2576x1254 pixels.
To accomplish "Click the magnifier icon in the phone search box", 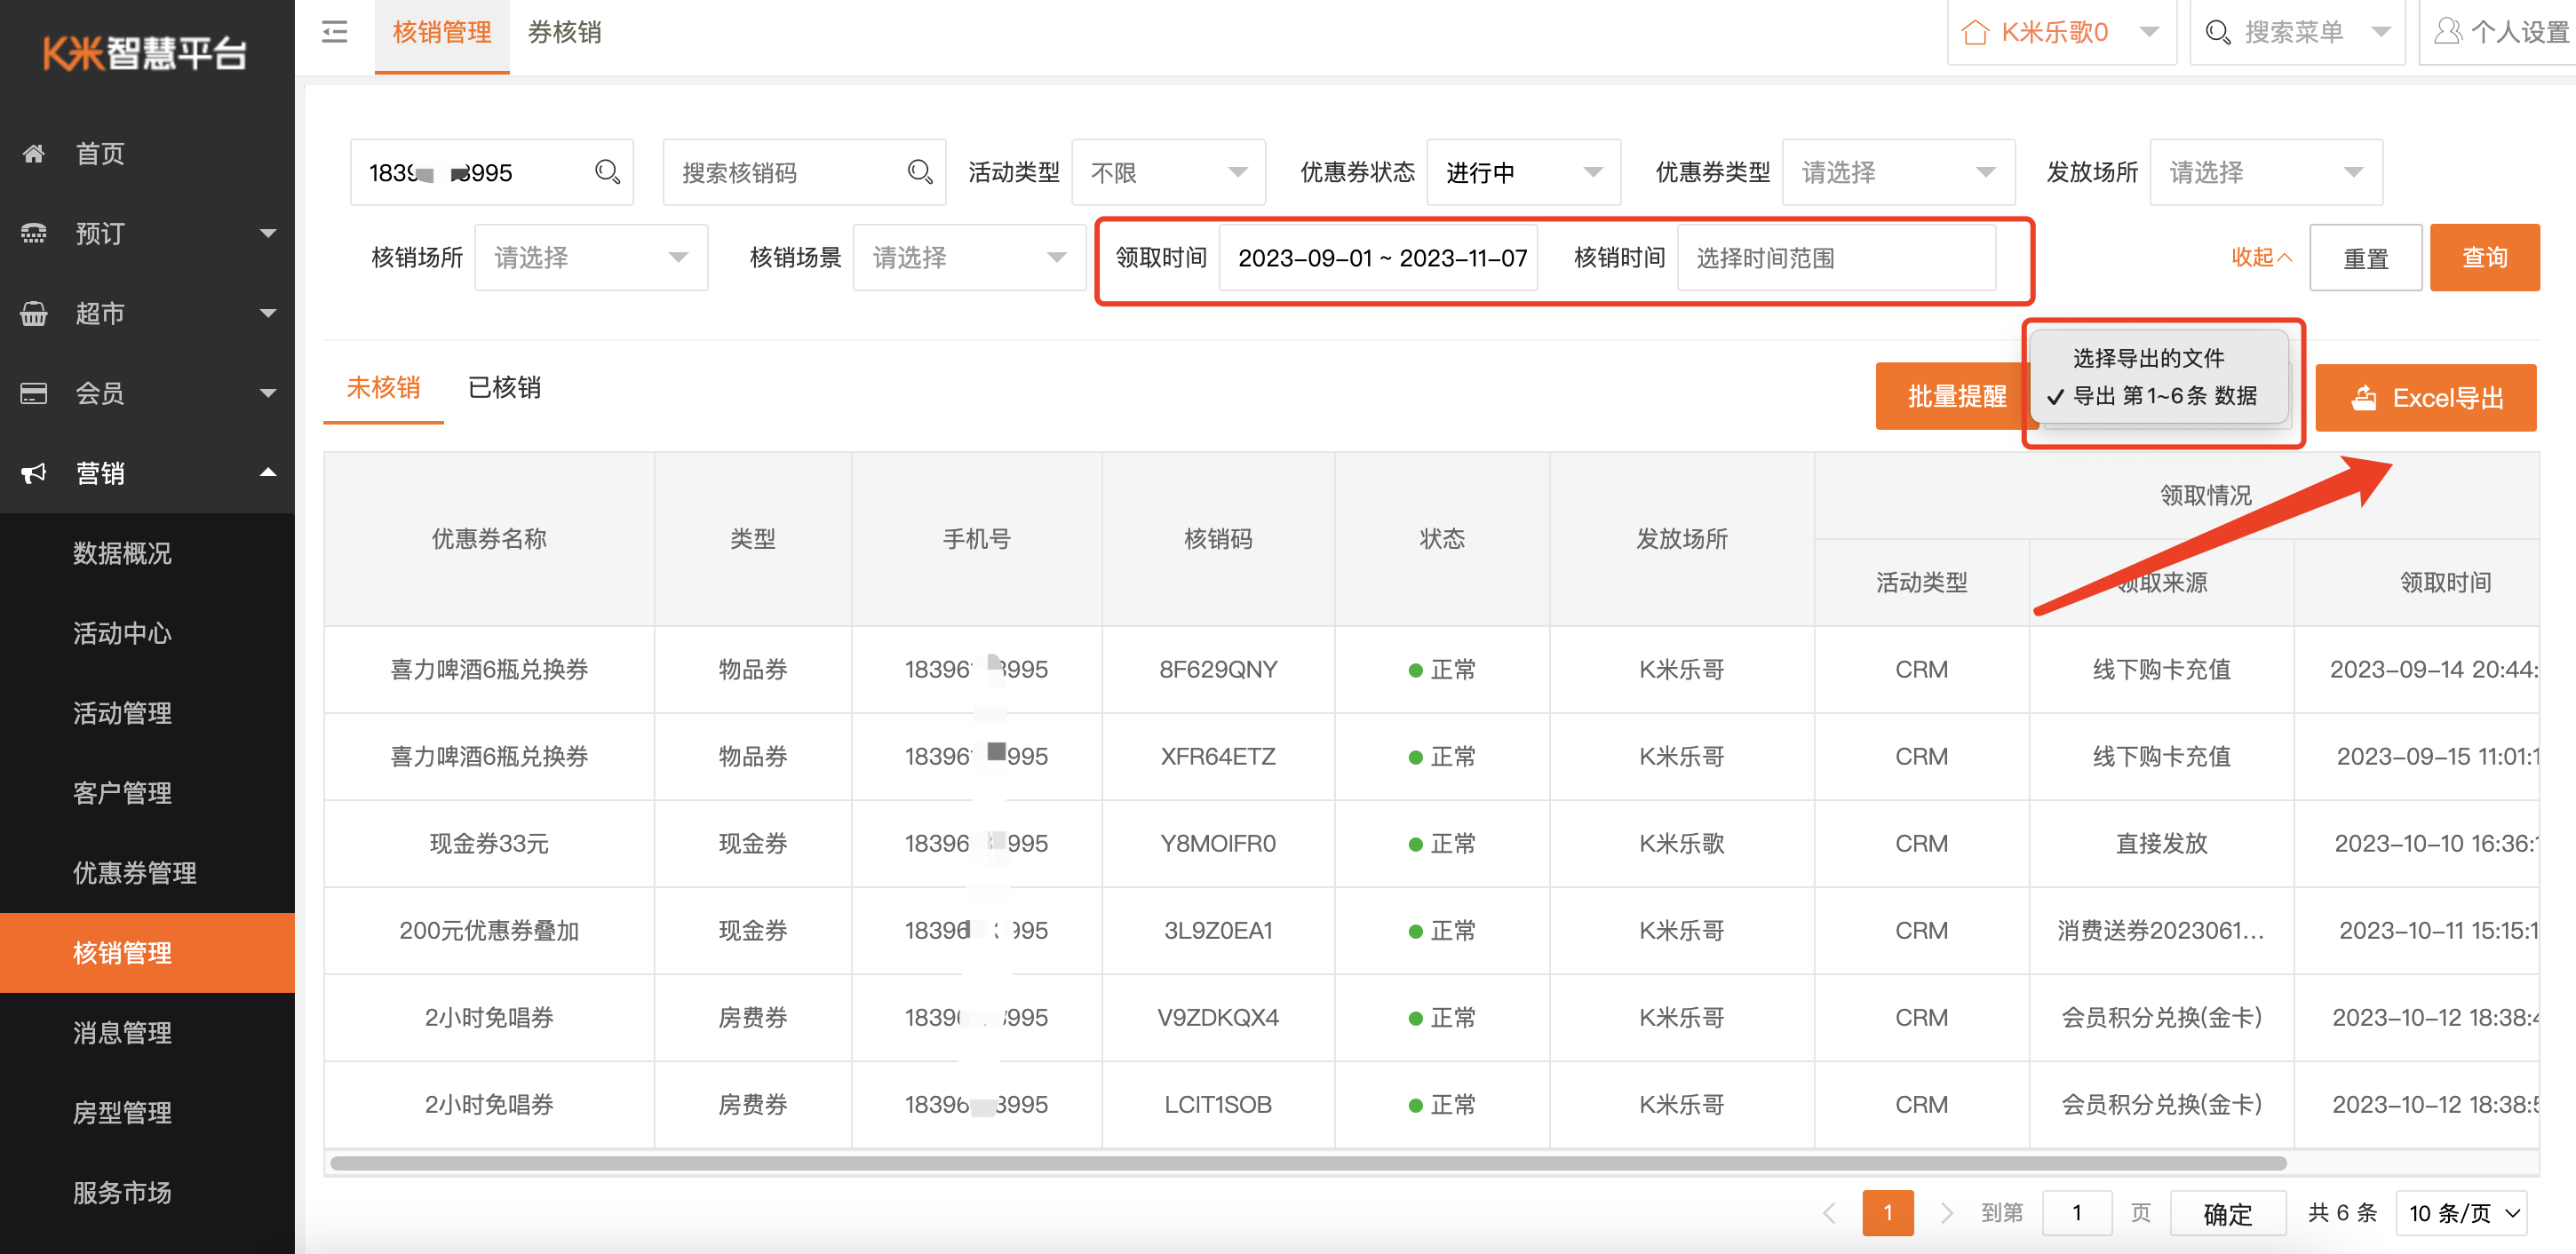I will click(607, 172).
